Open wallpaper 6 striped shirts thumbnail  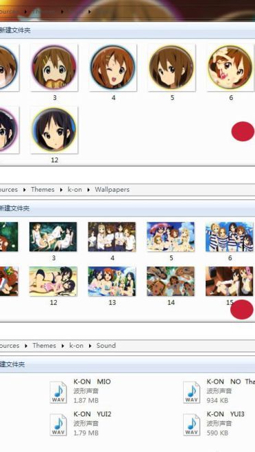[230, 237]
